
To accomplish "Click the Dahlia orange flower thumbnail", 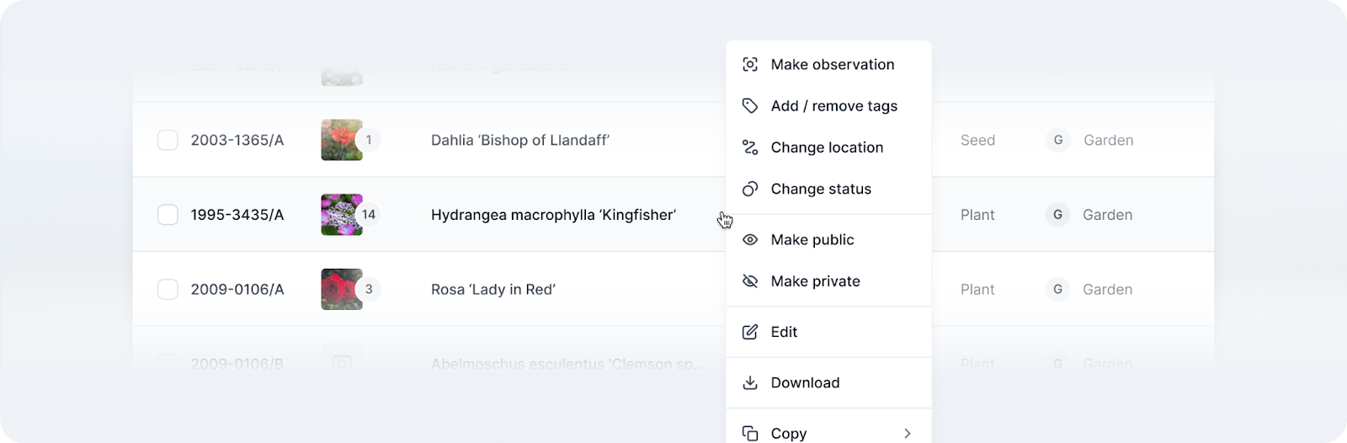I will pos(340,141).
